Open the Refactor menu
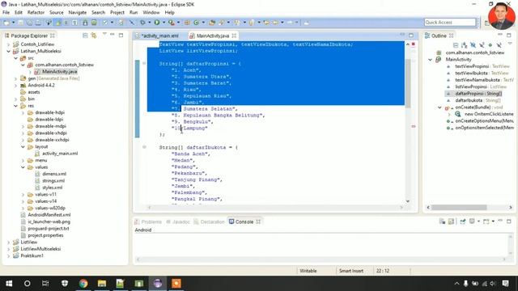The image size is (518, 291). coord(36,13)
